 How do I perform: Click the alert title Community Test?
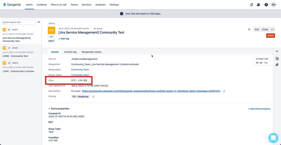click(91, 32)
